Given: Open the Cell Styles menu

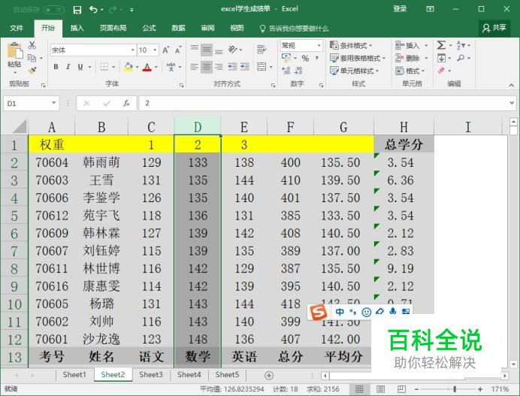Looking at the screenshot, I should (x=354, y=71).
